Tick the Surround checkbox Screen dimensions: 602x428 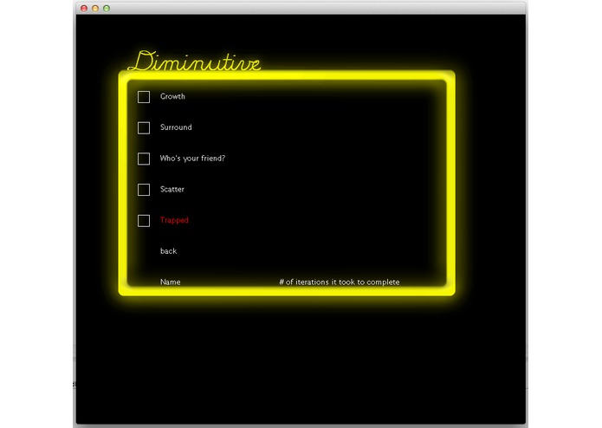[144, 128]
